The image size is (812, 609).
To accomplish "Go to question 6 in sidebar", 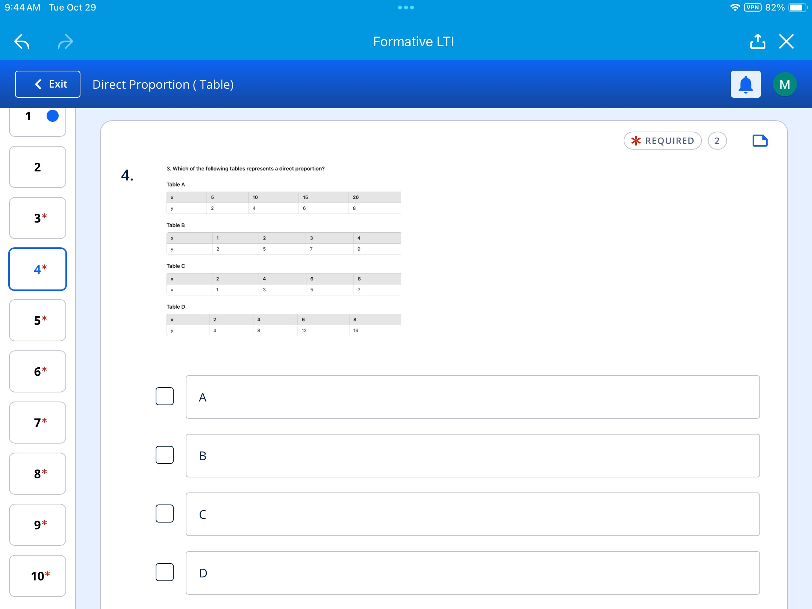I will (38, 371).
